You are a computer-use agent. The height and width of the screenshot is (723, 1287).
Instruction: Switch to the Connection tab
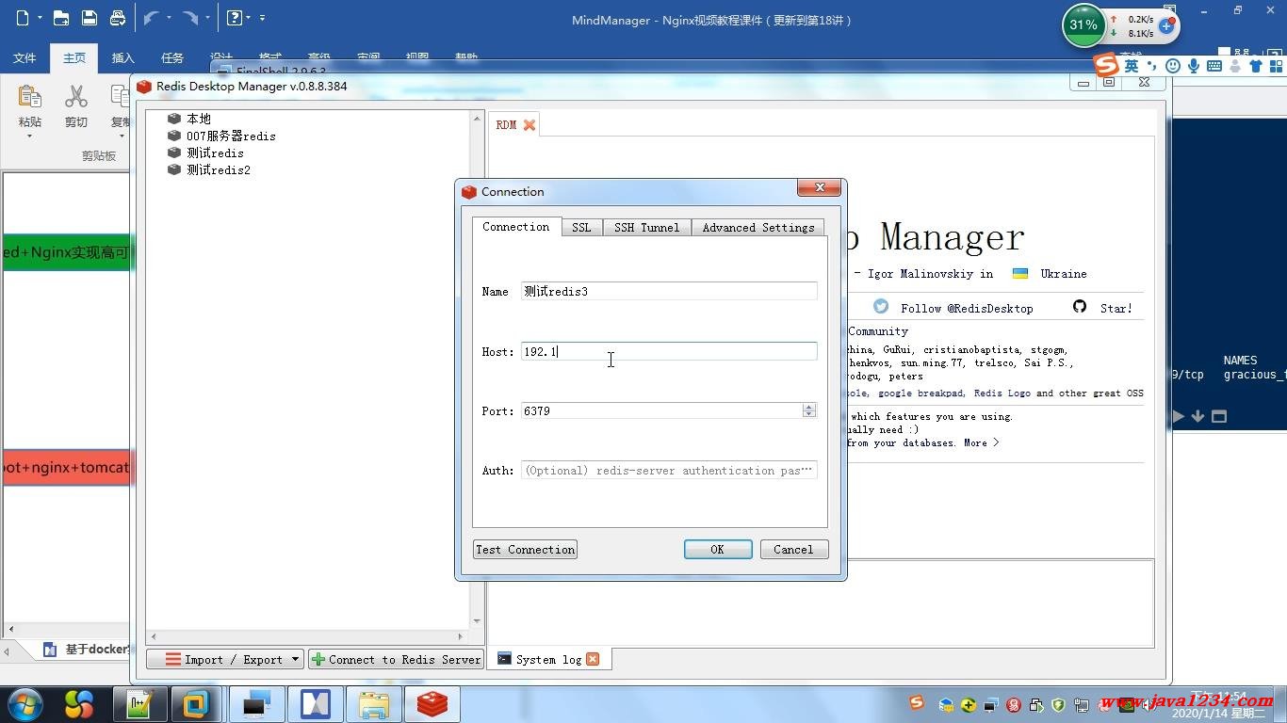click(515, 227)
